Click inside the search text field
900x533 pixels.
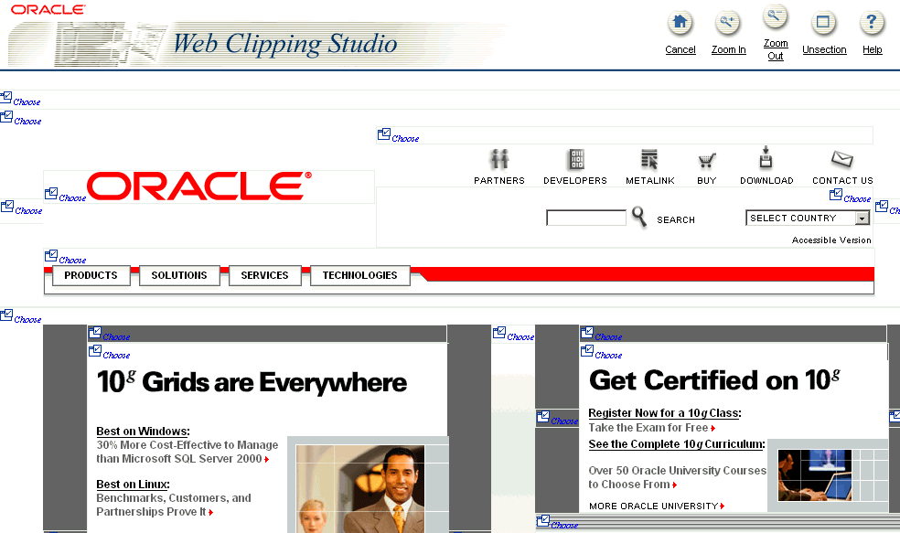point(585,217)
